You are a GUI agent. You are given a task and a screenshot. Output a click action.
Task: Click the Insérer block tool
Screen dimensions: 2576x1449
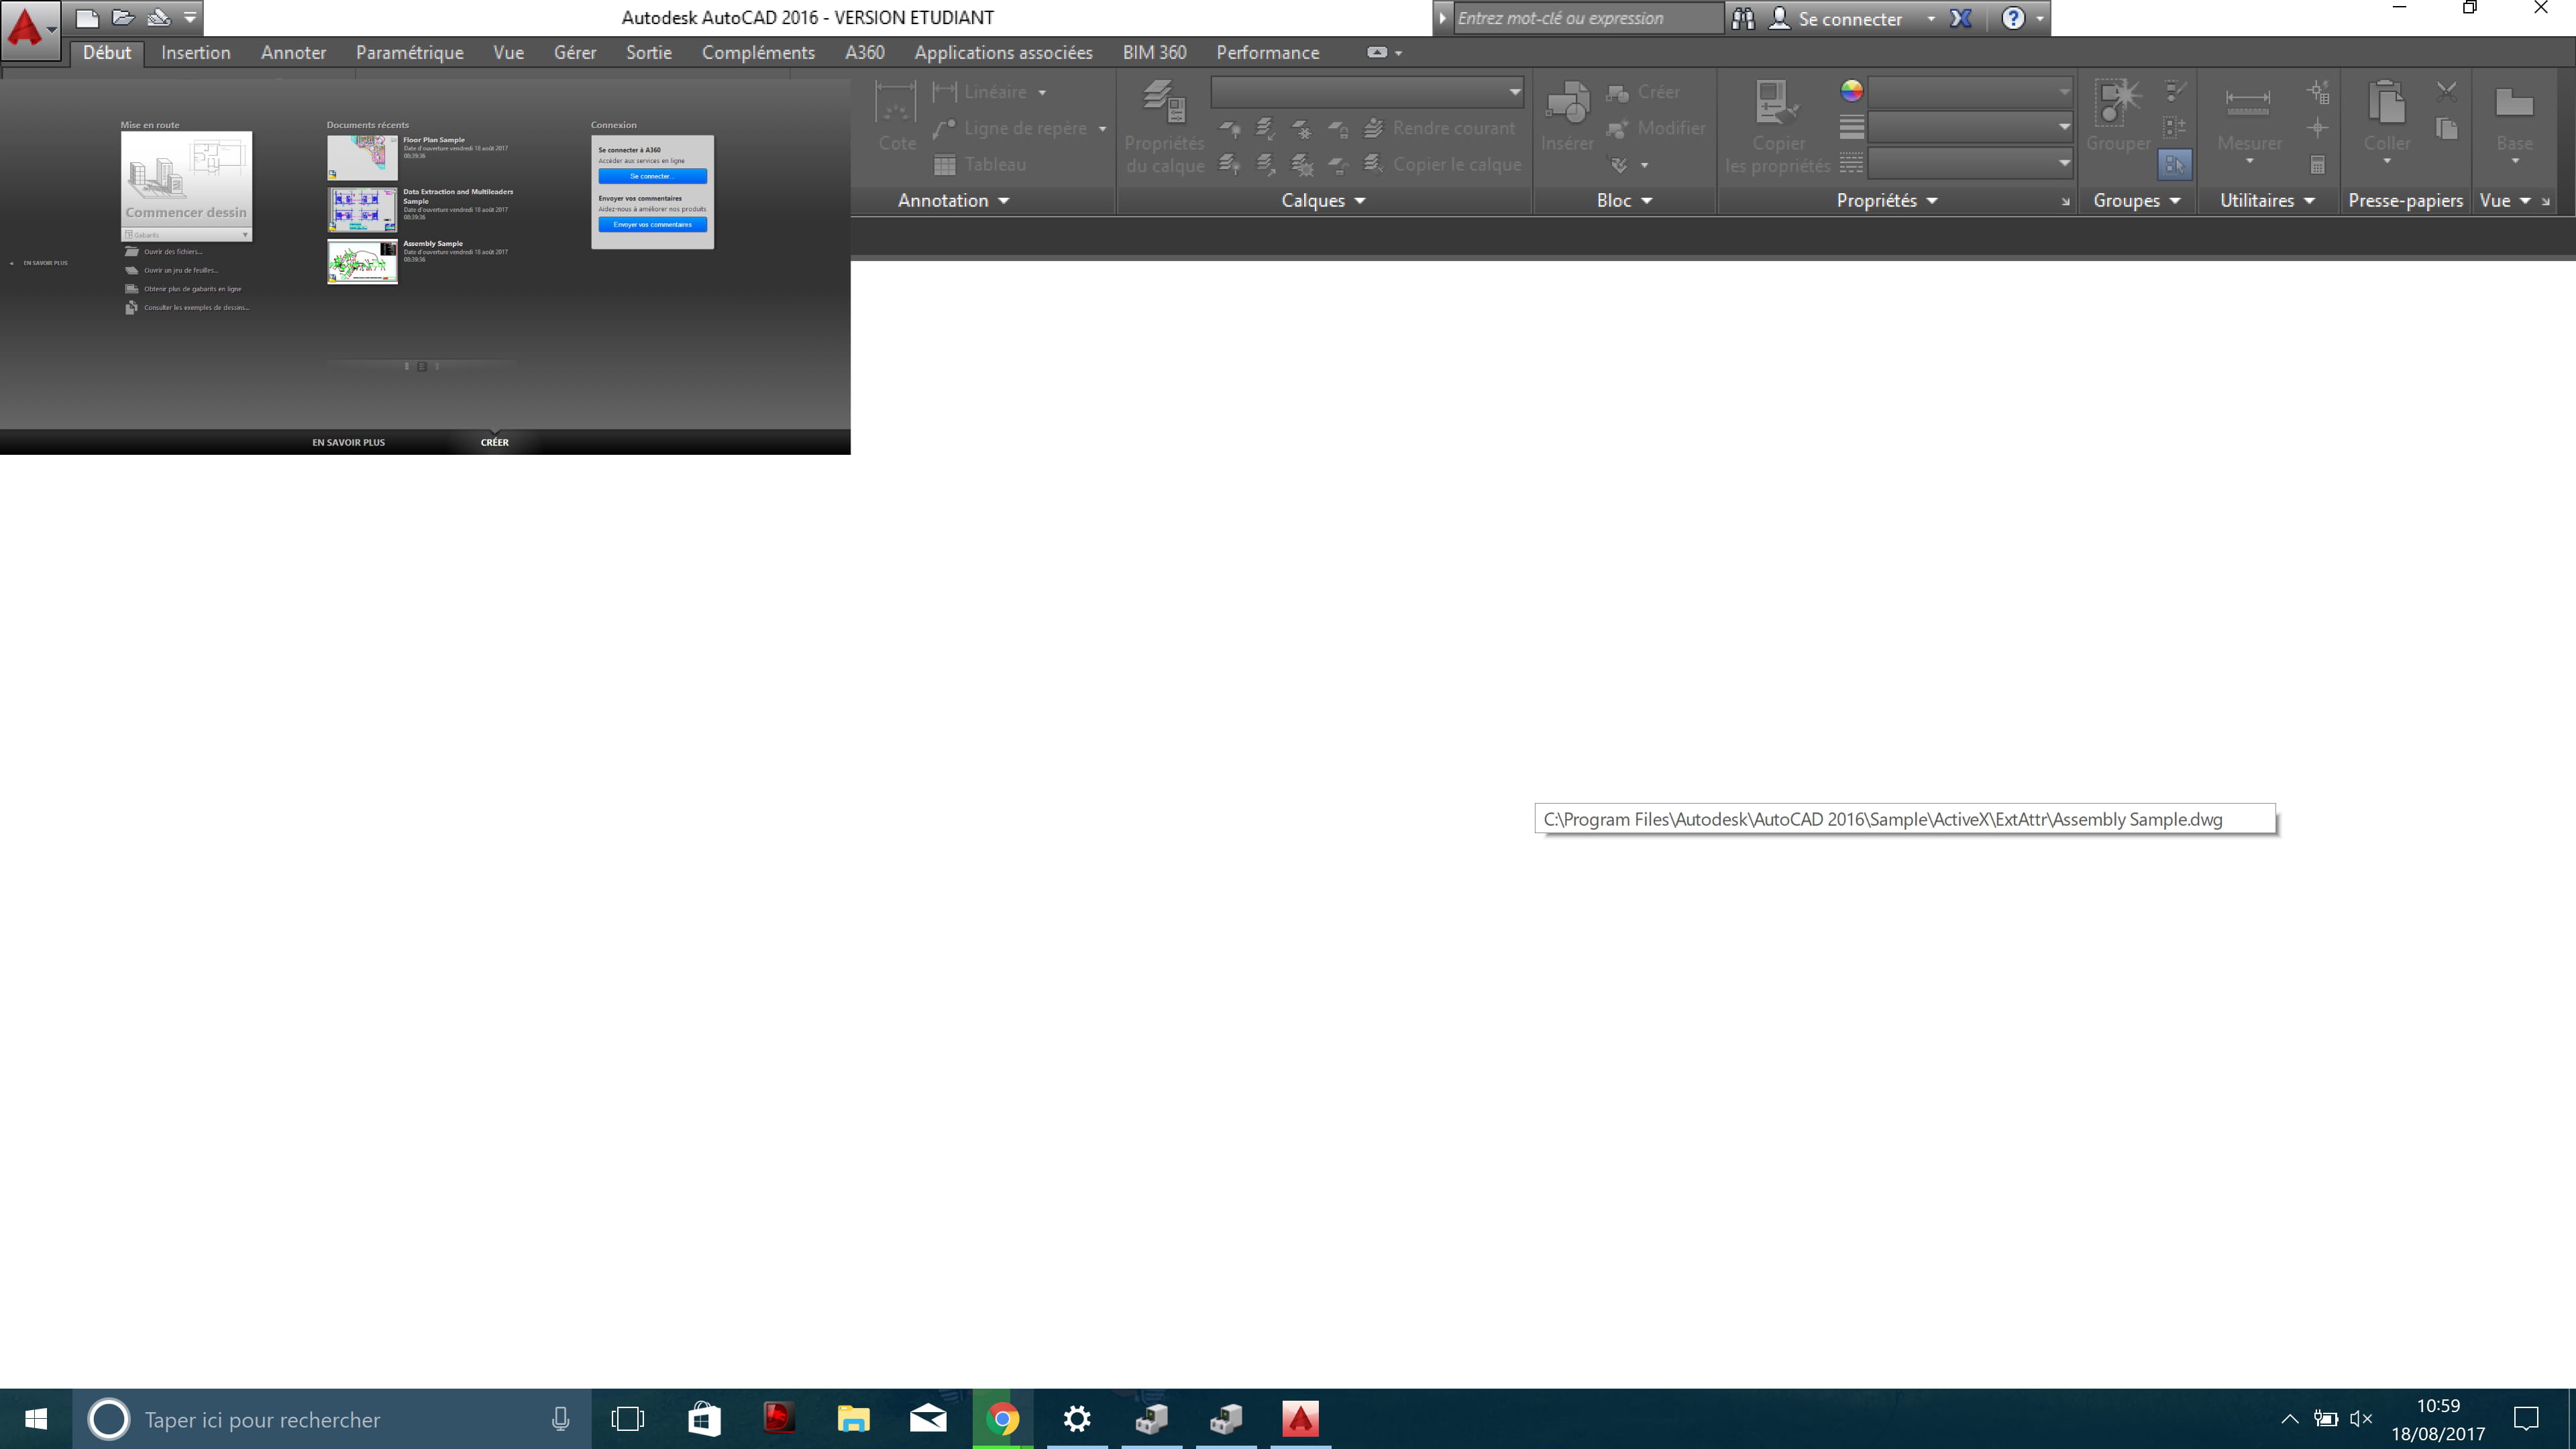coord(1567,117)
